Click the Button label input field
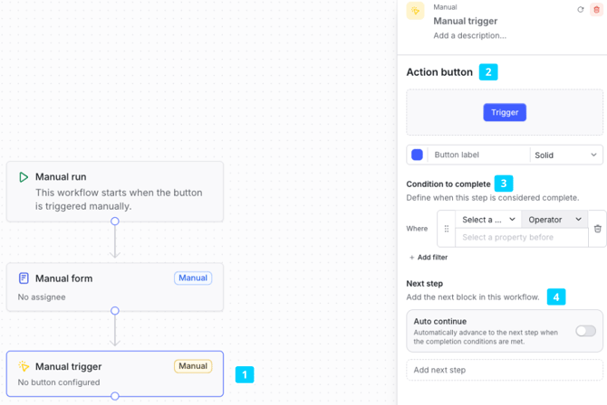 tap(480, 155)
